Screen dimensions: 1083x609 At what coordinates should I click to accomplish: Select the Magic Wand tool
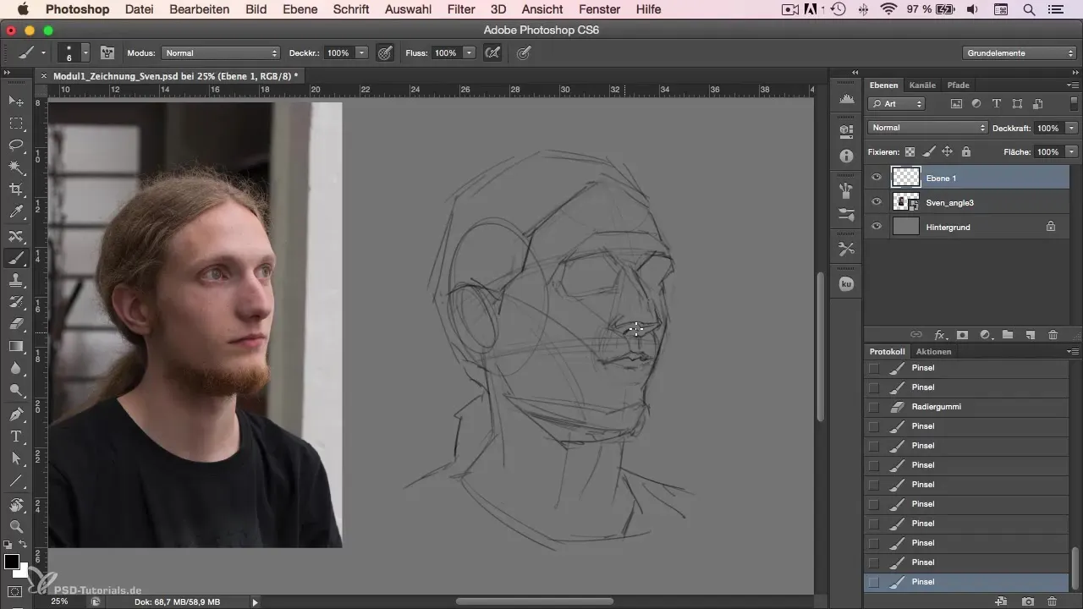[15, 167]
